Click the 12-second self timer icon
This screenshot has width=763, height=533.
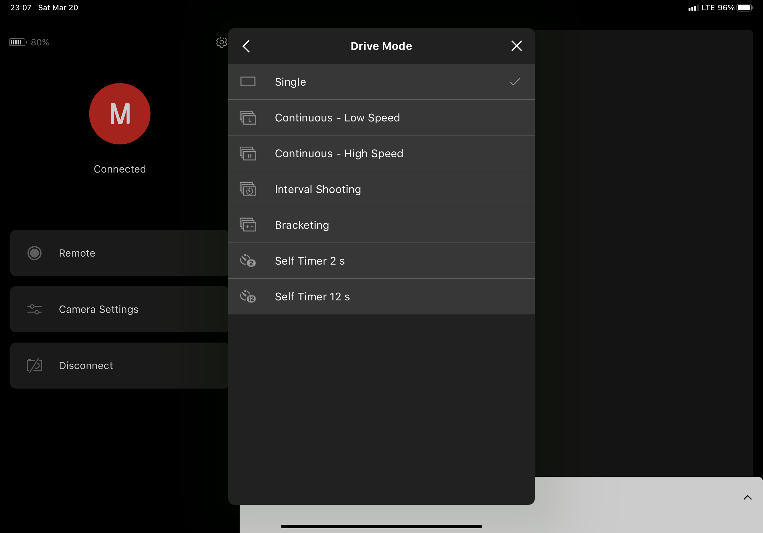pyautogui.click(x=248, y=297)
